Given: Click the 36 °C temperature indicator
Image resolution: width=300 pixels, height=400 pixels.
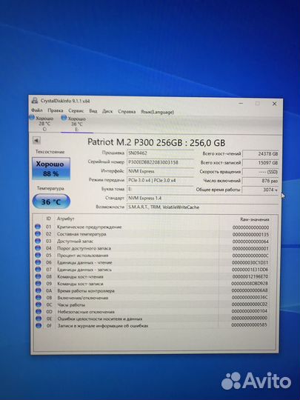Looking at the screenshot, I should 51,201.
